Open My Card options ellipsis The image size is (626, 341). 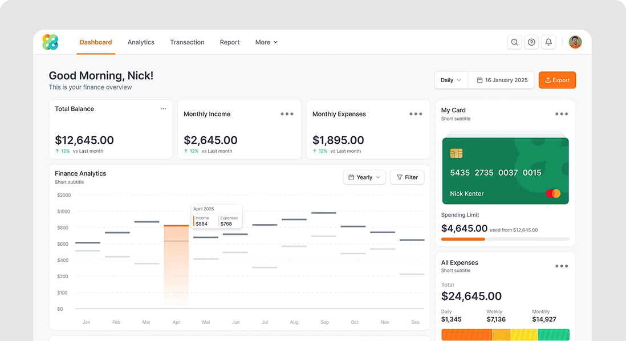[562, 114]
